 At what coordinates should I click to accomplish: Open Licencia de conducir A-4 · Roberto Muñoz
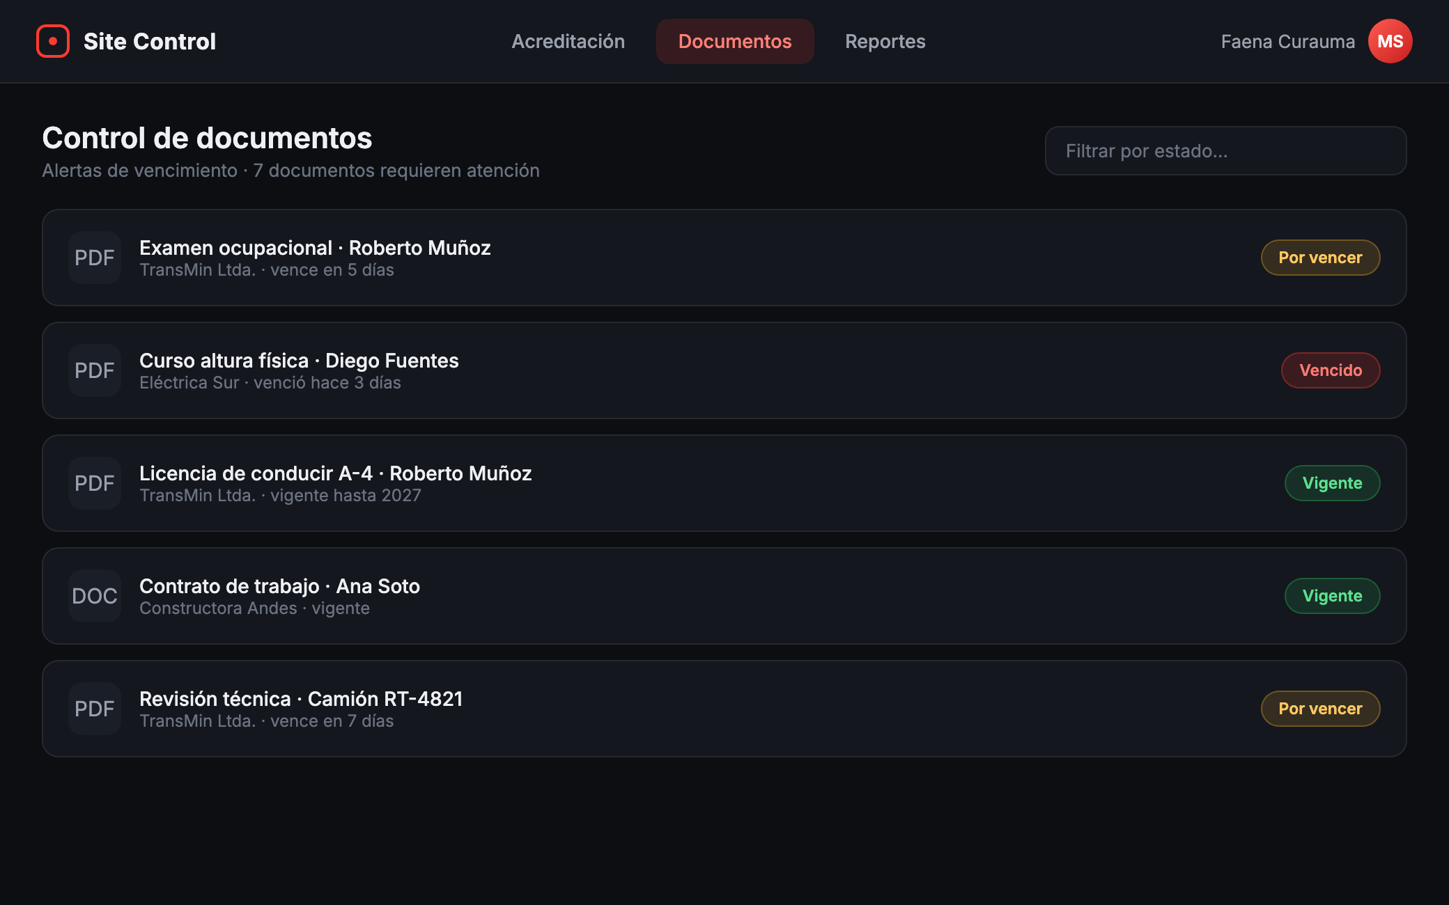click(724, 483)
